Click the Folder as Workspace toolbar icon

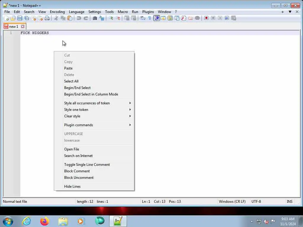point(191,18)
